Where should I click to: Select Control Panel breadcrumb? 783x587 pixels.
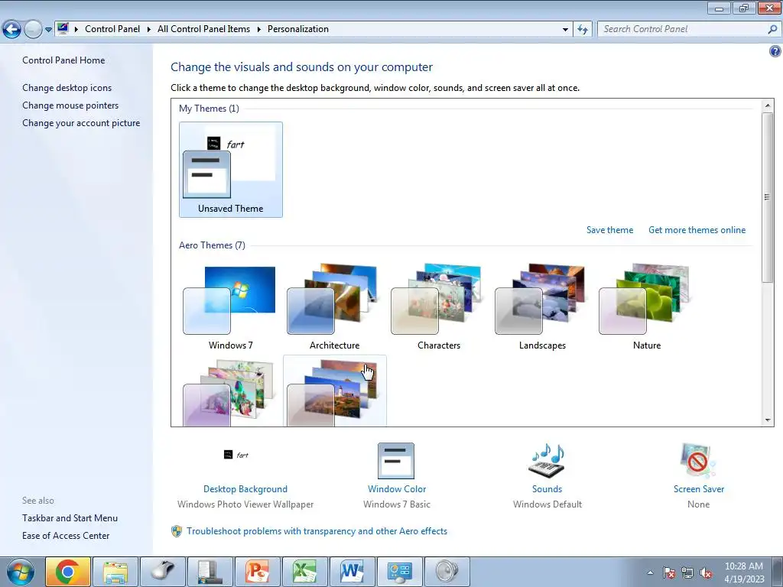112,29
